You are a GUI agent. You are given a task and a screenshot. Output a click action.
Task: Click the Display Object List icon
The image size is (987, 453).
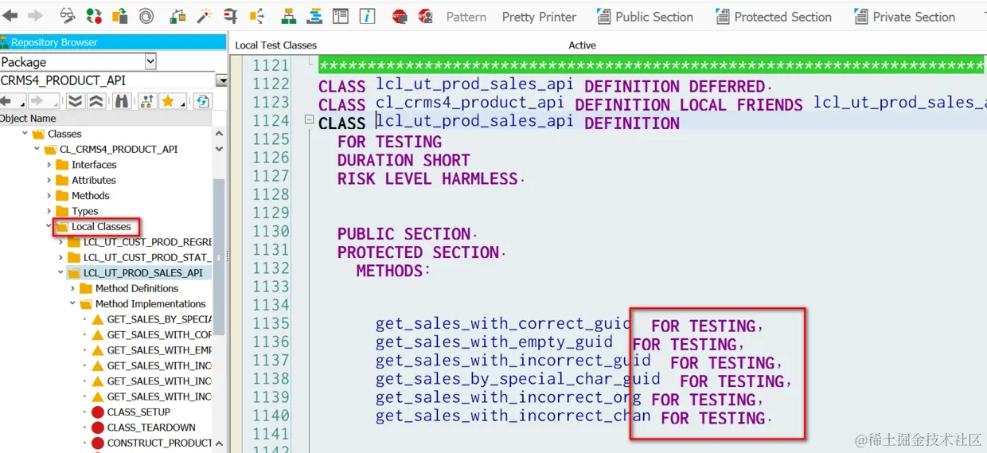[x=256, y=16]
